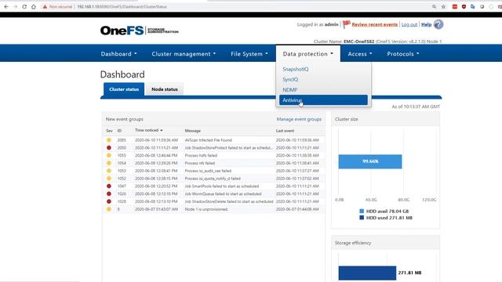The width and height of the screenshot is (502, 282).
Task: Click red severity icon for ShadowStoreDelete job event
Action: (109, 201)
